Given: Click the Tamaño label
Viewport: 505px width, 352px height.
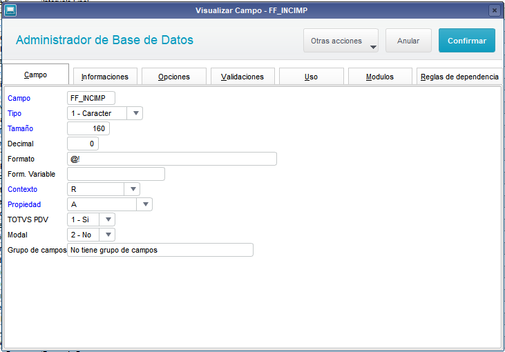Looking at the screenshot, I should point(20,128).
